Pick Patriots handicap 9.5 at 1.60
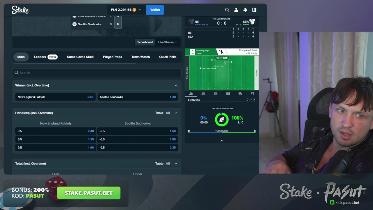 click(x=55, y=147)
